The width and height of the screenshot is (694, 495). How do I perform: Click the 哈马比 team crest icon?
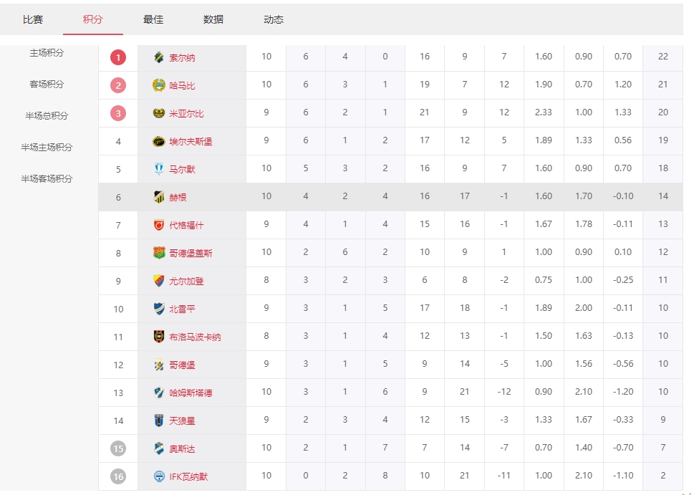(x=159, y=85)
